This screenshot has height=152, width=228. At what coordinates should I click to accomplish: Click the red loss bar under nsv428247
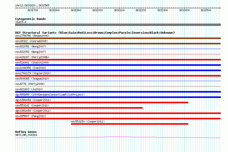pos(118,60)
